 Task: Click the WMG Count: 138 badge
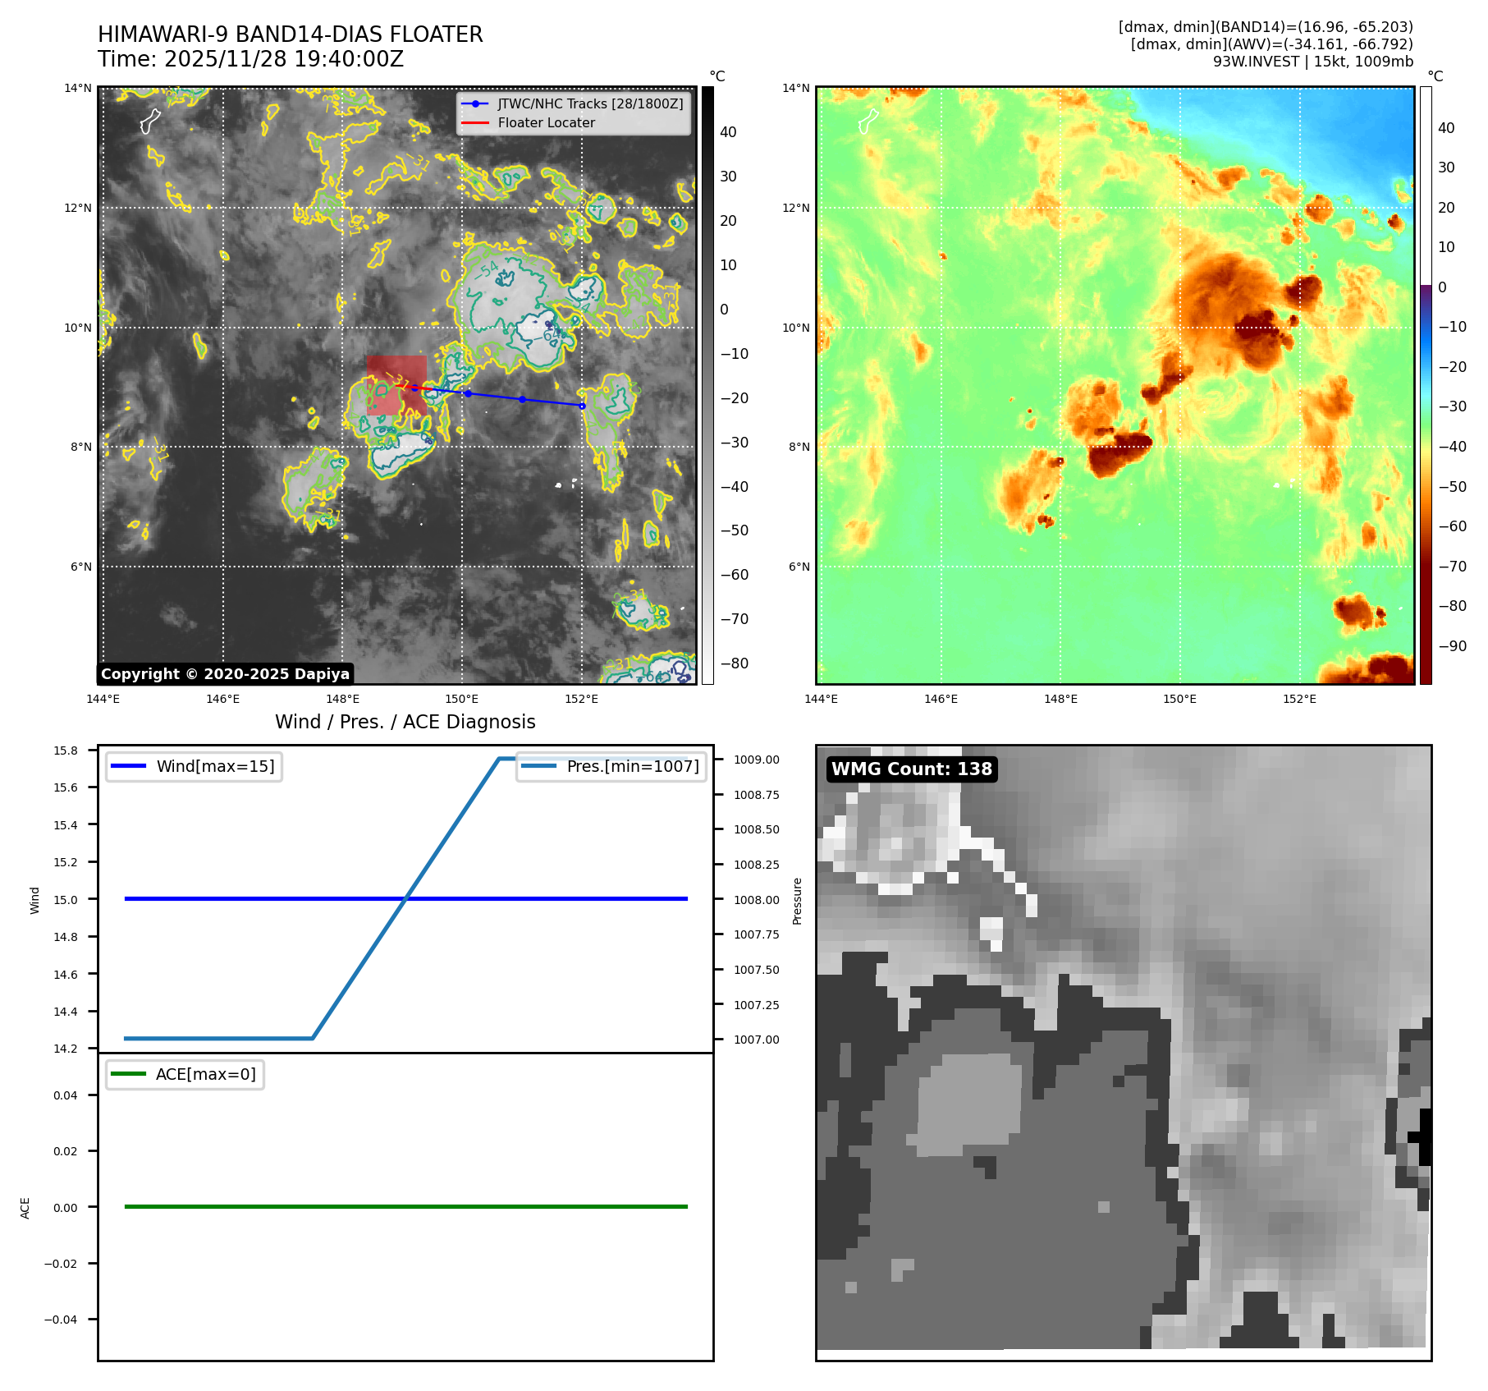coord(911,769)
